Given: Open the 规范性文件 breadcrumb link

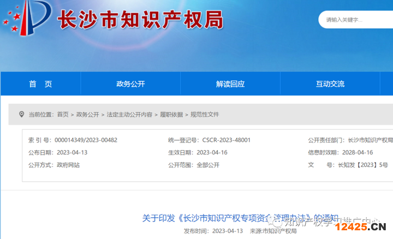Looking at the screenshot, I should (205, 115).
